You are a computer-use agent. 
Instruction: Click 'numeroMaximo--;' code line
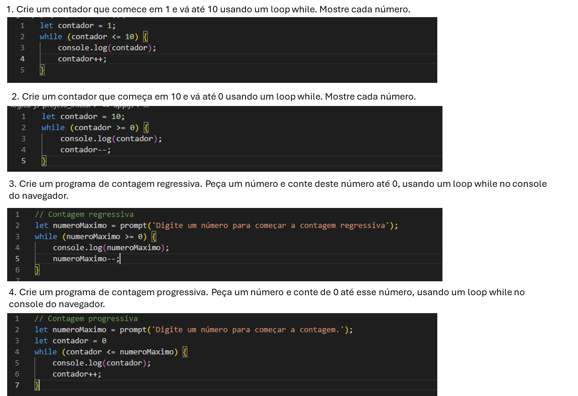[x=86, y=259]
